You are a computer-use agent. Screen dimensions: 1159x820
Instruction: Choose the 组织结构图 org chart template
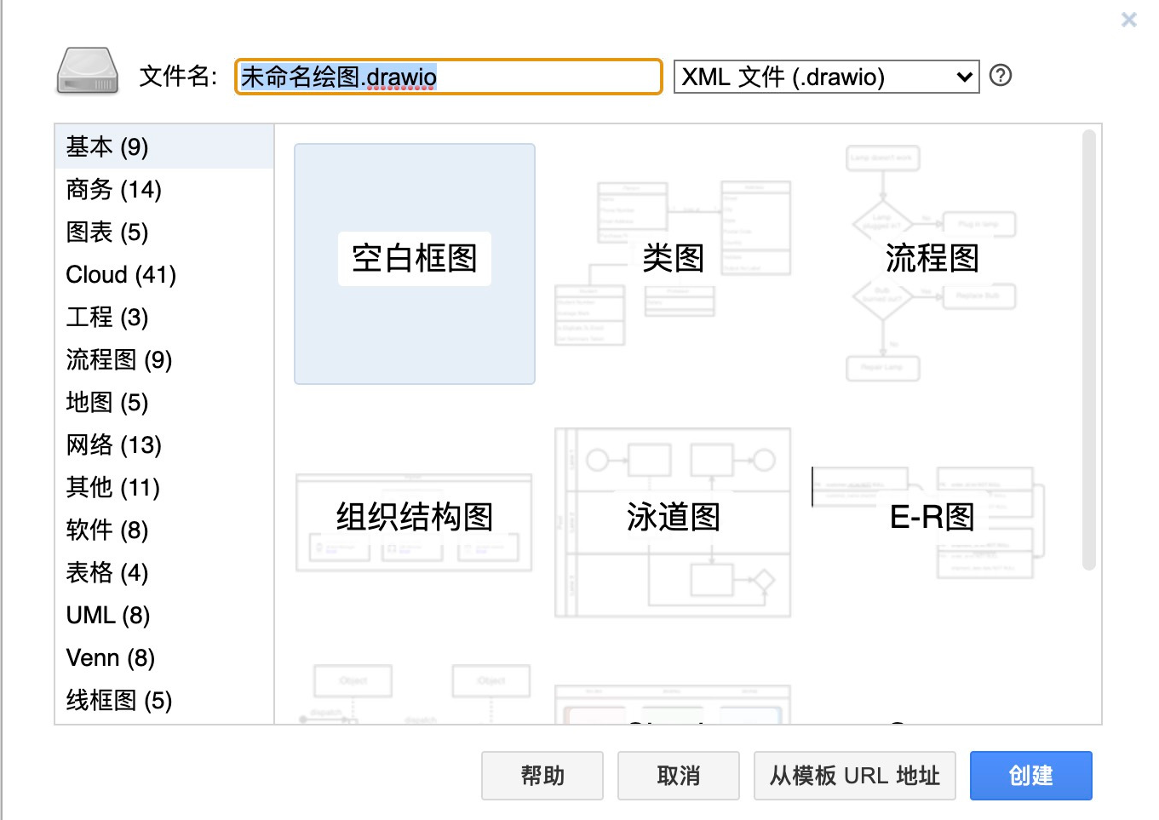(x=415, y=522)
